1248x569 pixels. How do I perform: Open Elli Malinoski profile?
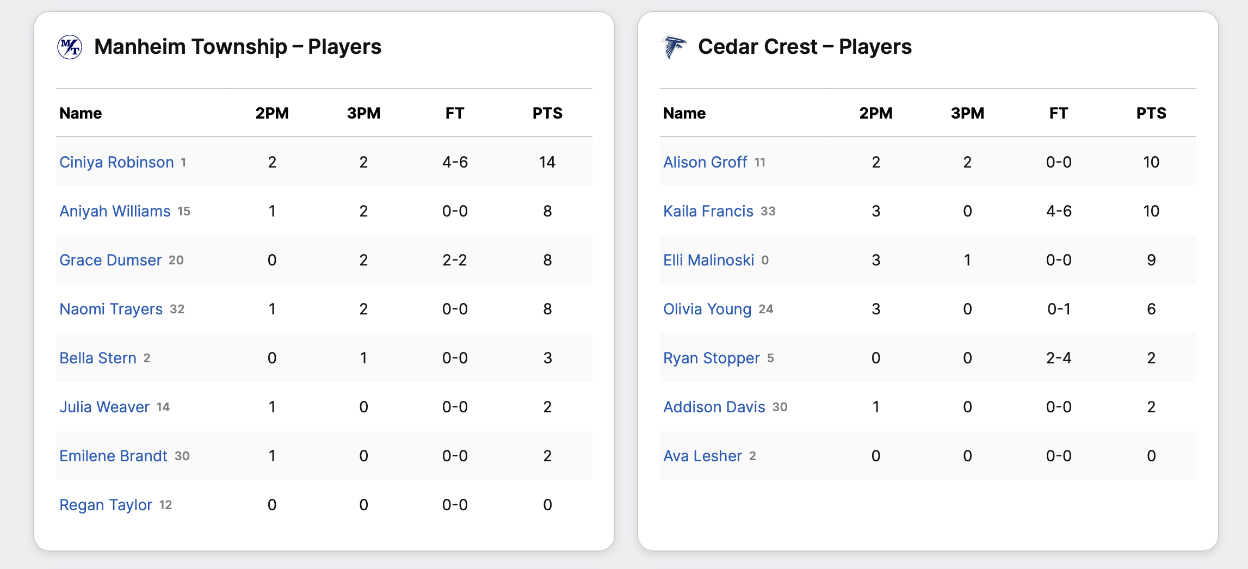(x=708, y=260)
